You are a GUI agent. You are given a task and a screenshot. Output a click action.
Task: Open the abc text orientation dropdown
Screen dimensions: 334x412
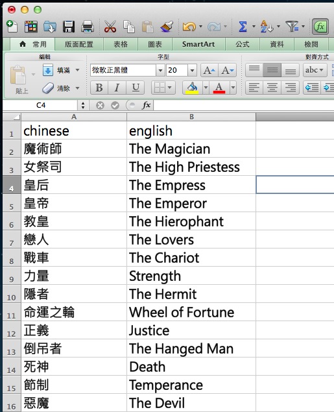(315, 70)
